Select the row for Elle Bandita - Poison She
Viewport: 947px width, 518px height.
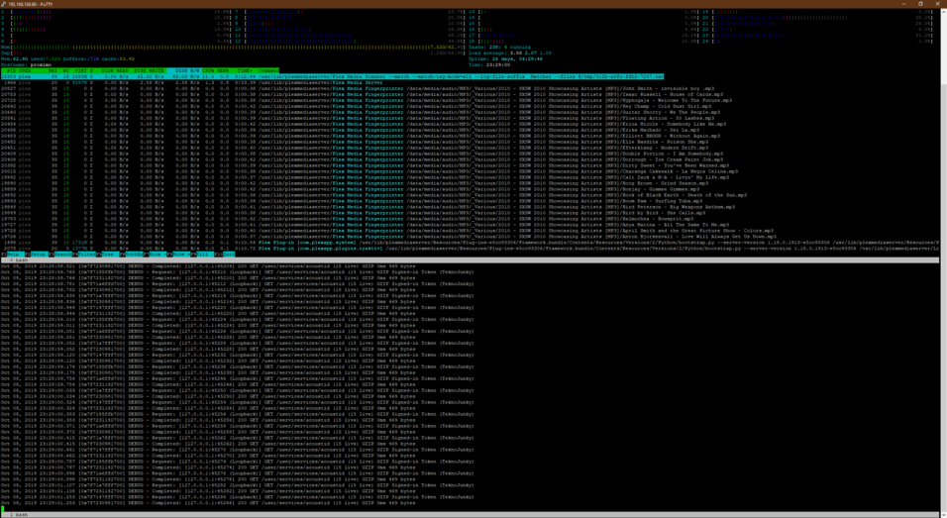tap(357, 142)
